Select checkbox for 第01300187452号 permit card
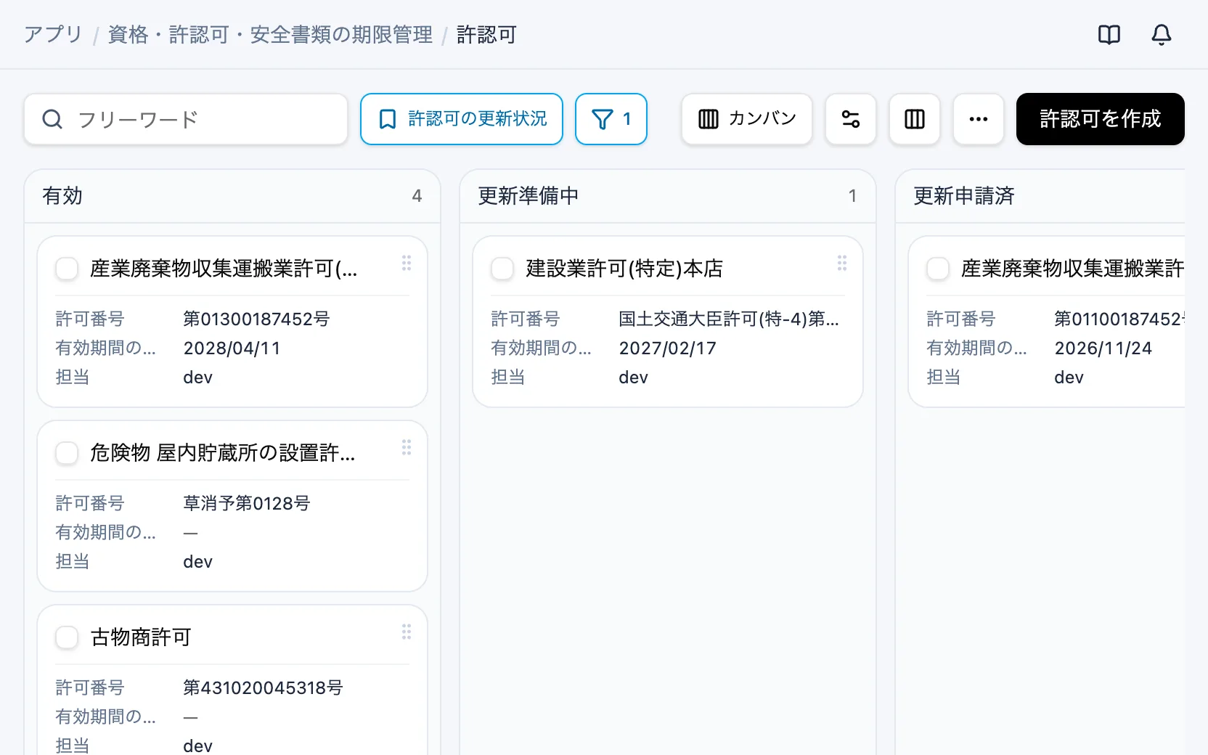The image size is (1208, 755). click(x=67, y=269)
